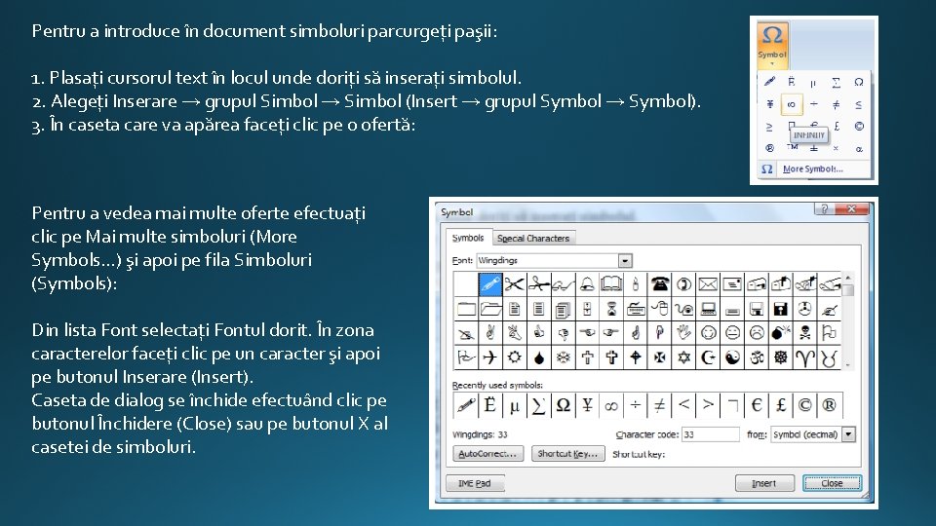The height and width of the screenshot is (526, 936).
Task: Select the closed folder symbol
Action: pos(466,309)
